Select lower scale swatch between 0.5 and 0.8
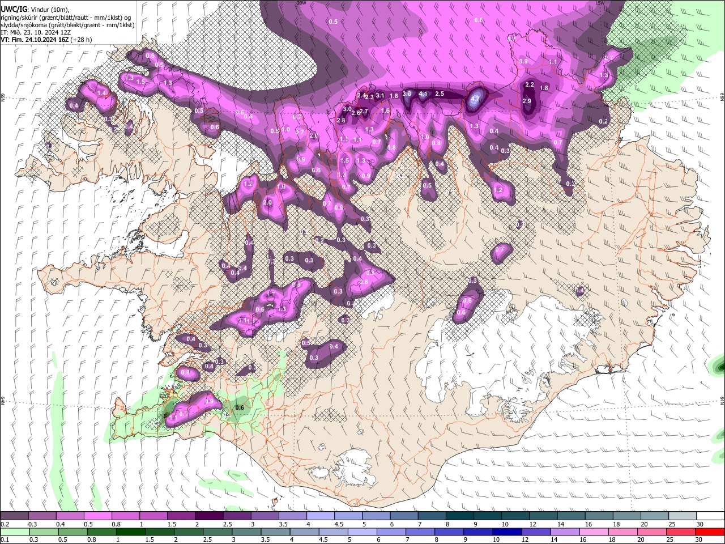Viewport: 725px width, 544px height. (x=72, y=532)
